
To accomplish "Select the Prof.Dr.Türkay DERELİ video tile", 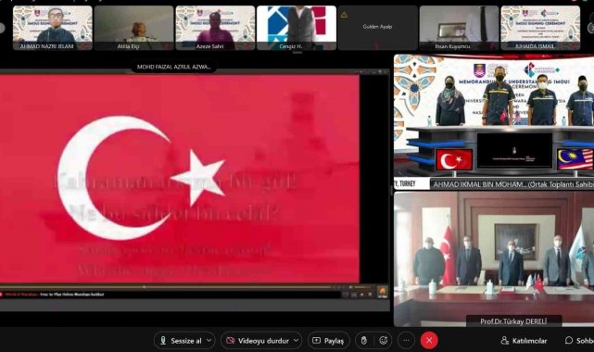I will pos(494,259).
